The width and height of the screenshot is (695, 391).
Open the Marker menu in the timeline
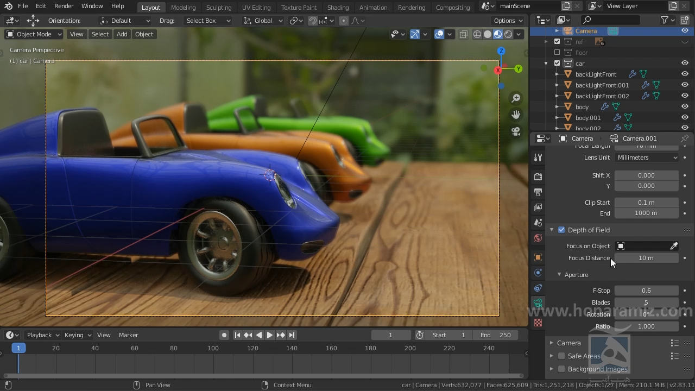click(128, 335)
